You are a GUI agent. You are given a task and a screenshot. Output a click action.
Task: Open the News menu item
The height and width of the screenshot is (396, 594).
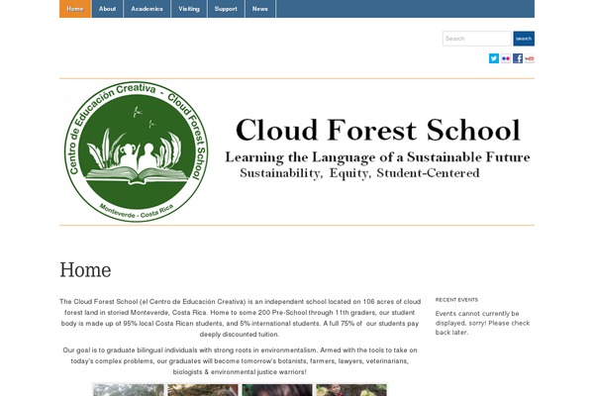coord(260,9)
